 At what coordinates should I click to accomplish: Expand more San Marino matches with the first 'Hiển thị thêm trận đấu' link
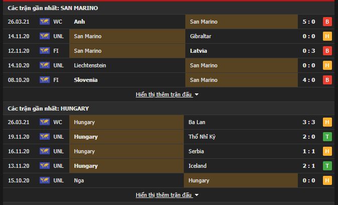164,94
